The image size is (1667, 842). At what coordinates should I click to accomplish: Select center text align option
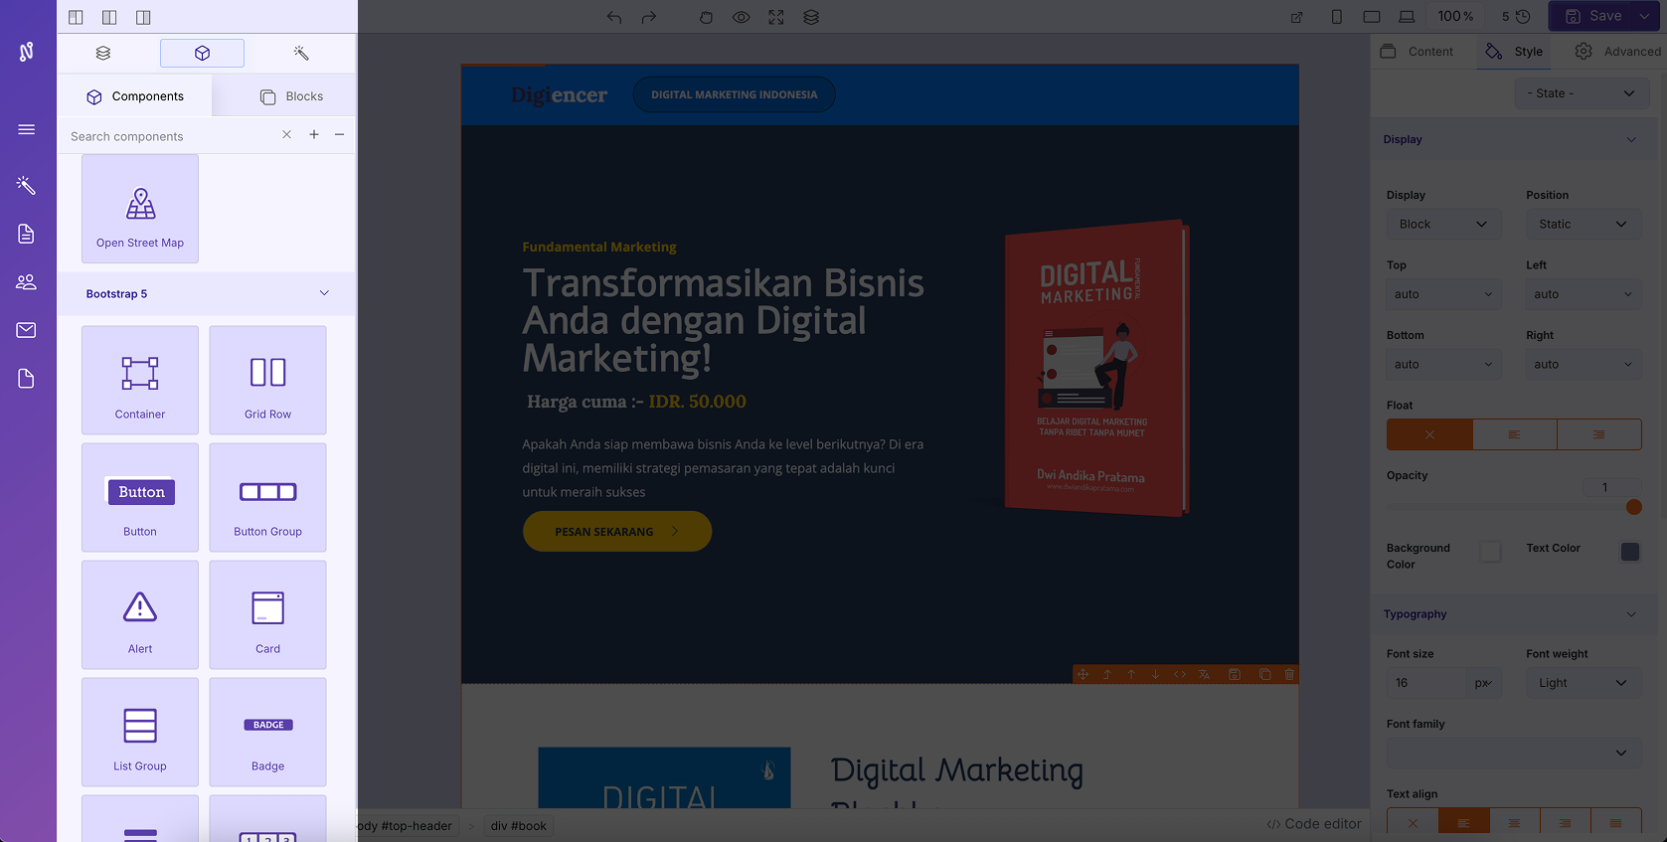click(1514, 823)
